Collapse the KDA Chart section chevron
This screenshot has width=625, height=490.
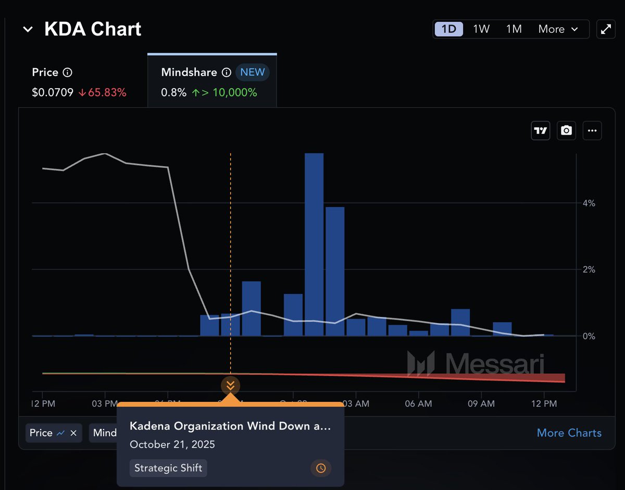click(x=28, y=29)
